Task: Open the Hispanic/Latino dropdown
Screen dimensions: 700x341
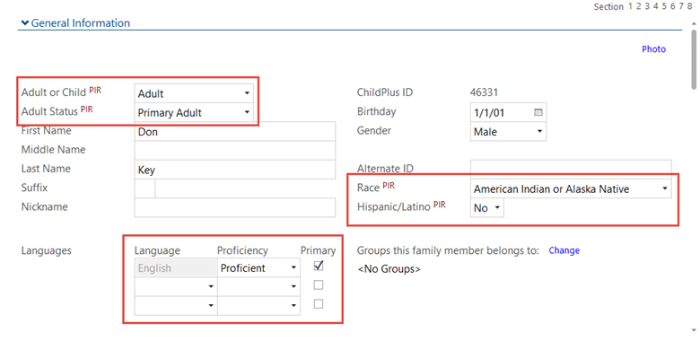Action: (x=487, y=208)
